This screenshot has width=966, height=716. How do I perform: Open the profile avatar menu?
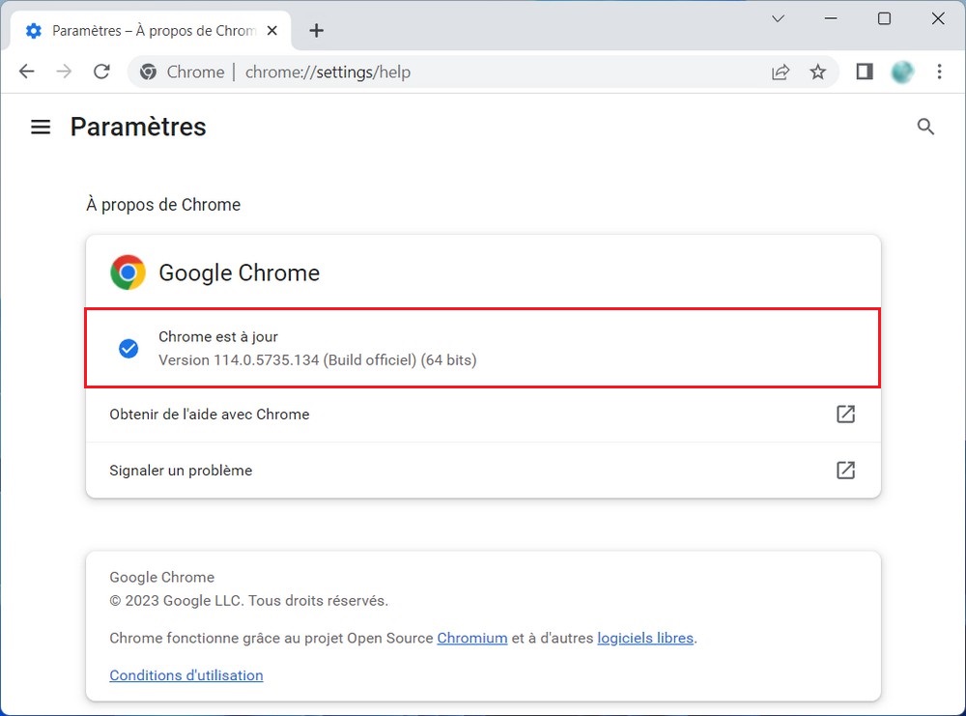click(902, 72)
